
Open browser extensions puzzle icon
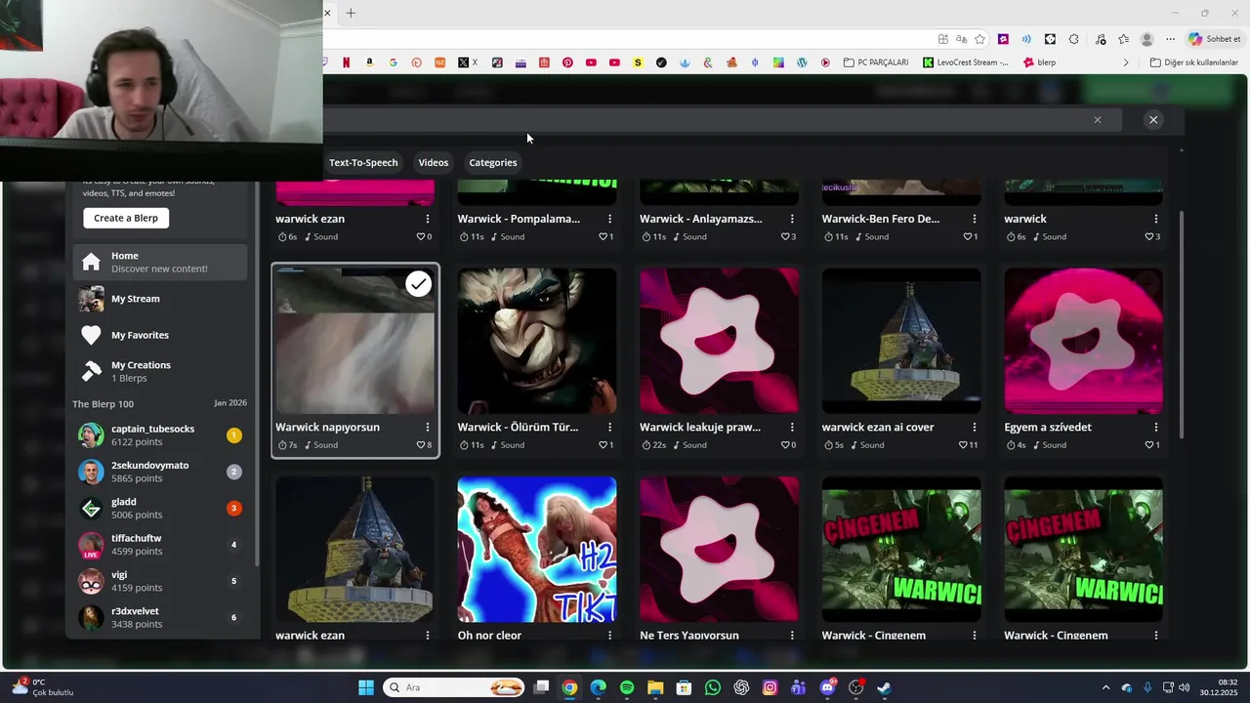[1073, 39]
